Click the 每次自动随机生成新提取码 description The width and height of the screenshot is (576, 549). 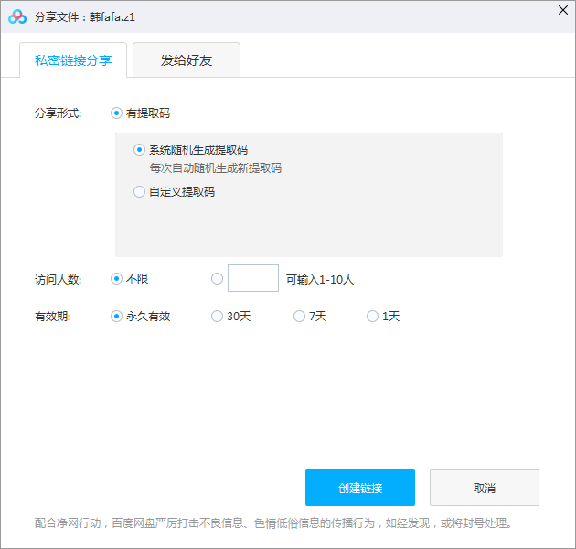coord(215,168)
